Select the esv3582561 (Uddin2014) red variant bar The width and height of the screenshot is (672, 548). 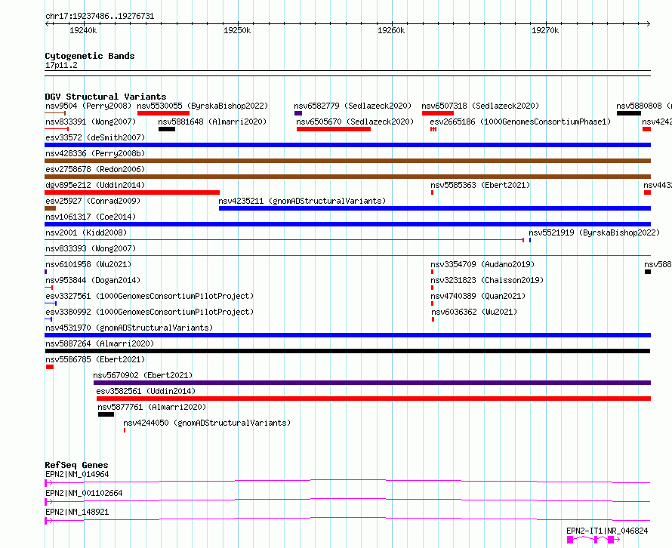pyautogui.click(x=374, y=399)
